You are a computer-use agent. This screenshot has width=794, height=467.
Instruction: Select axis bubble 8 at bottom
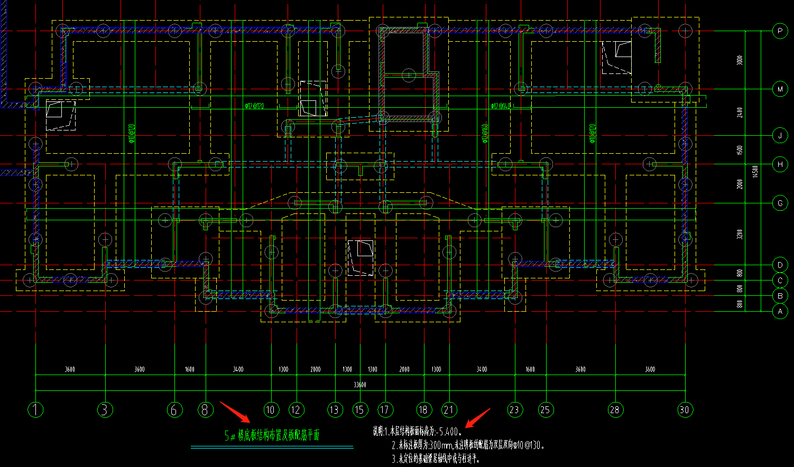tap(206, 409)
